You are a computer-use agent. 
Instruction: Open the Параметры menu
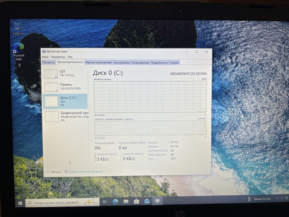point(58,57)
